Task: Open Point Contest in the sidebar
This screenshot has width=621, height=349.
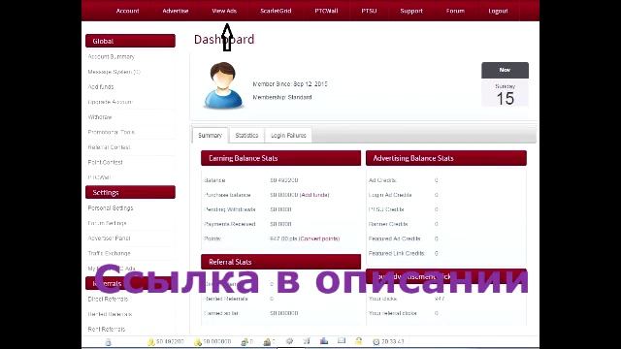Action: pos(106,162)
